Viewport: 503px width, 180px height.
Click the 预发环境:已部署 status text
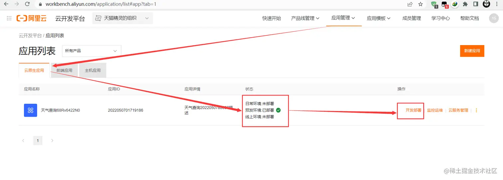[259, 110]
